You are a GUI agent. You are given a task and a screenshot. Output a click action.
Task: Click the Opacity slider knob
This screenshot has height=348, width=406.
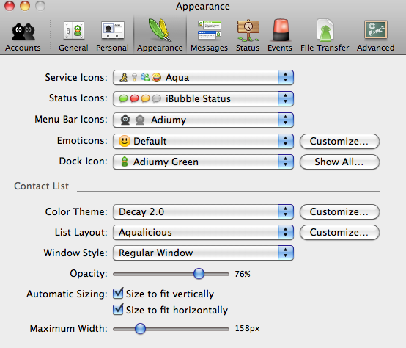199,274
